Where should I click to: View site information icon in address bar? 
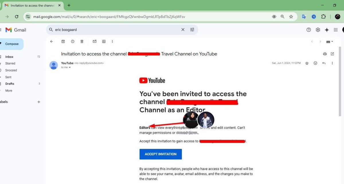click(28, 17)
